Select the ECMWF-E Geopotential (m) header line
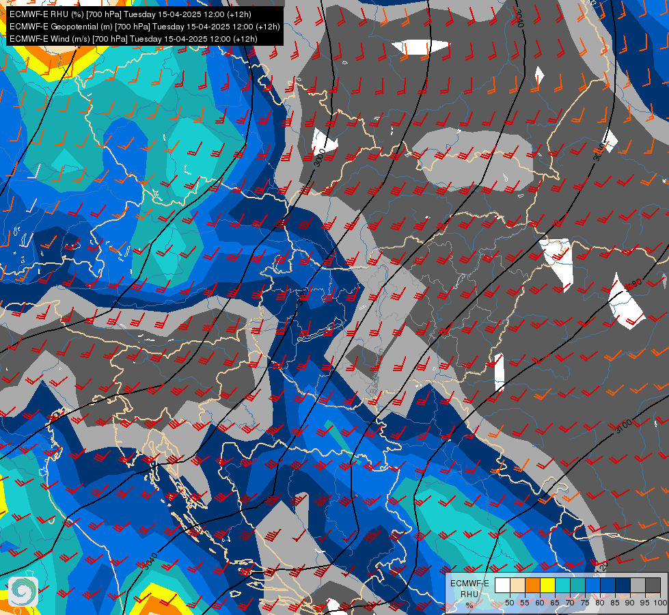 [145, 27]
